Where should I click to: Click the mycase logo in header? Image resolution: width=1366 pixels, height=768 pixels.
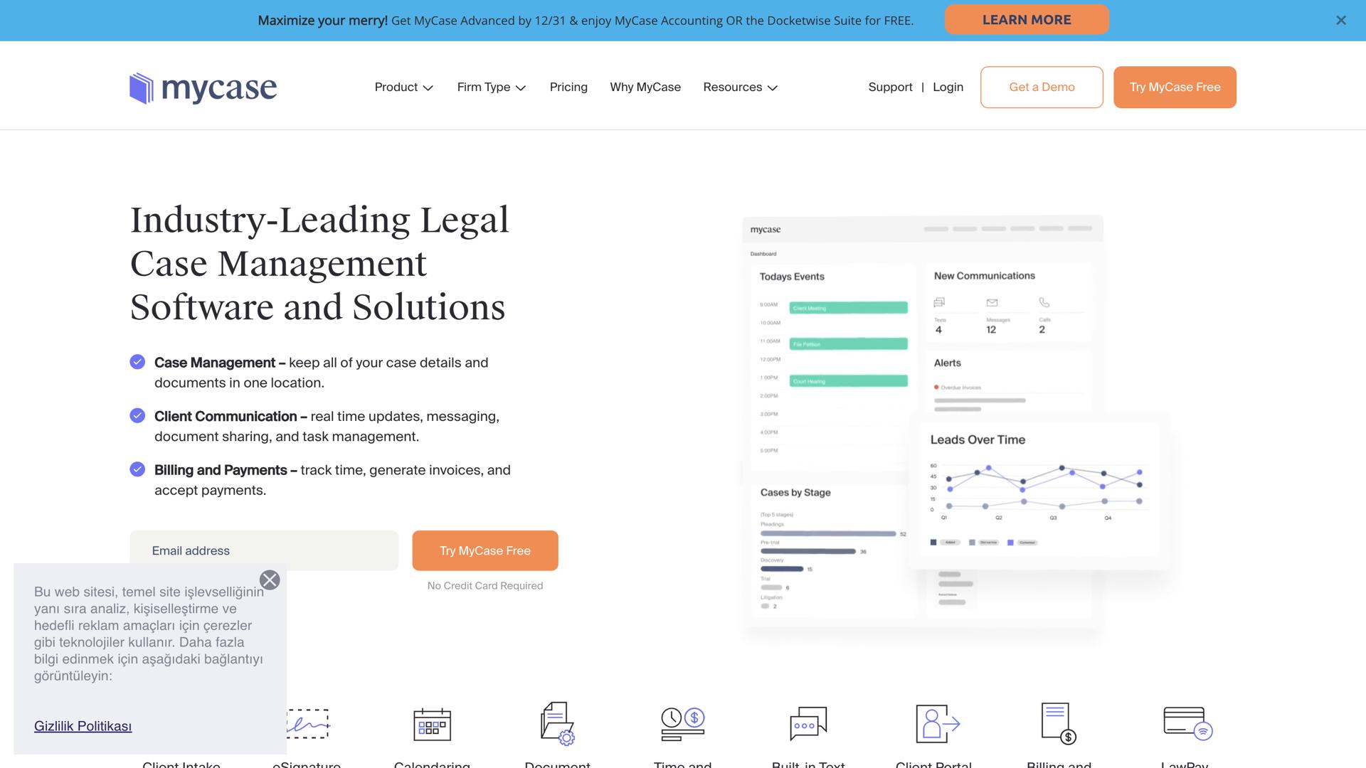pyautogui.click(x=203, y=87)
